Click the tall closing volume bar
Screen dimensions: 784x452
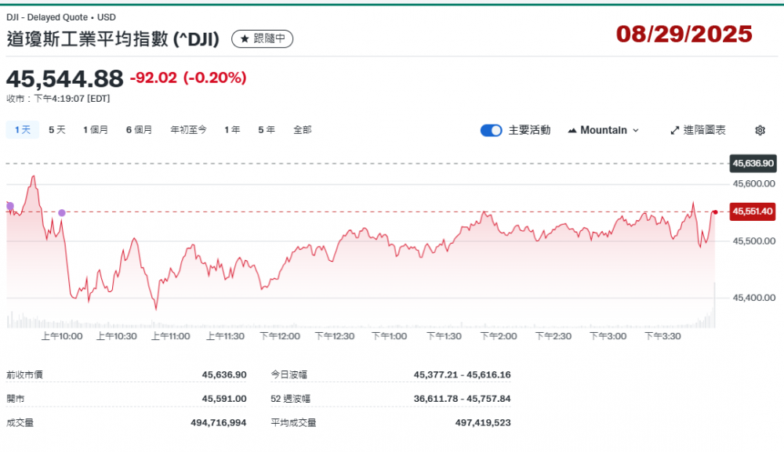(x=714, y=306)
